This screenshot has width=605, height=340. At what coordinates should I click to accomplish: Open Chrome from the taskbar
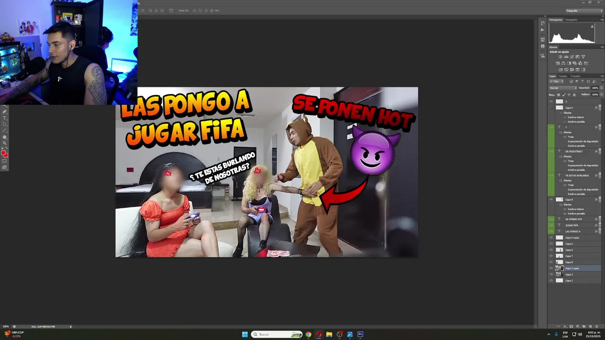coord(308,334)
